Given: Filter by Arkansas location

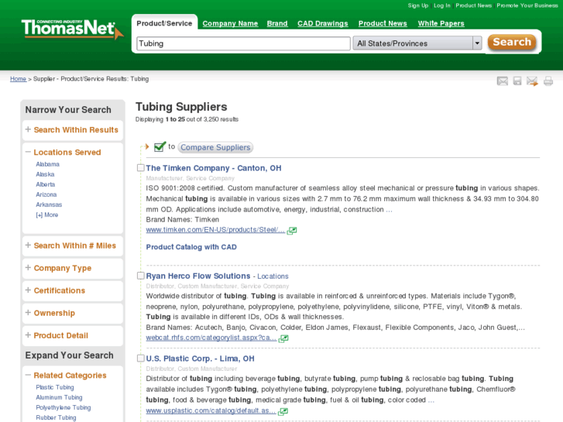Looking at the screenshot, I should click(x=49, y=204).
